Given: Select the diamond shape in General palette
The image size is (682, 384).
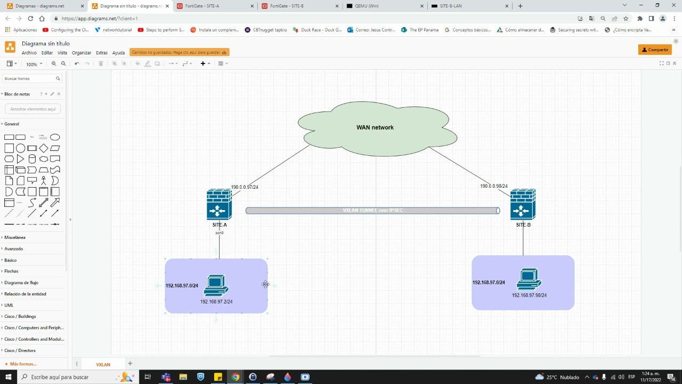Looking at the screenshot, I should [44, 148].
